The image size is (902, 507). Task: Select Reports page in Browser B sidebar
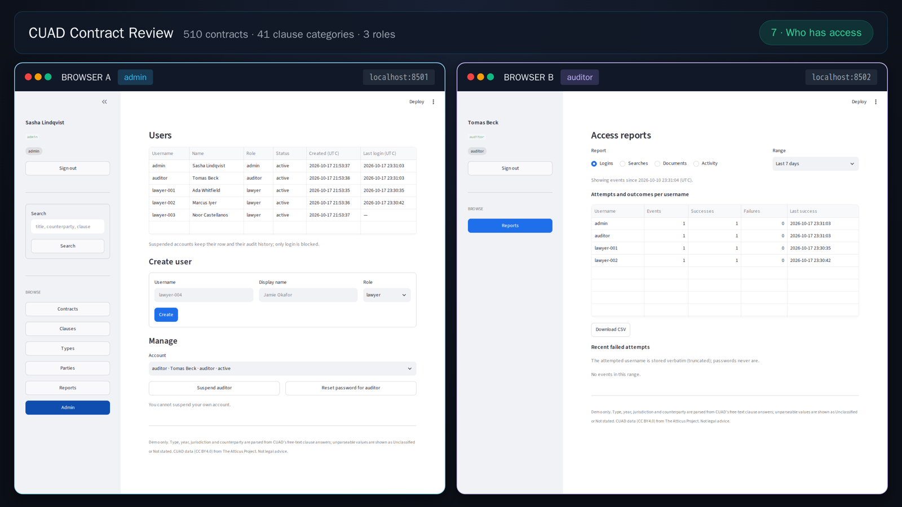pos(510,226)
